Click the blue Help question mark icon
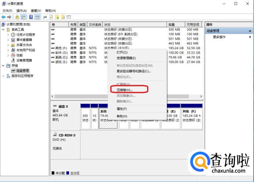254x182 pixels. click(x=31, y=17)
